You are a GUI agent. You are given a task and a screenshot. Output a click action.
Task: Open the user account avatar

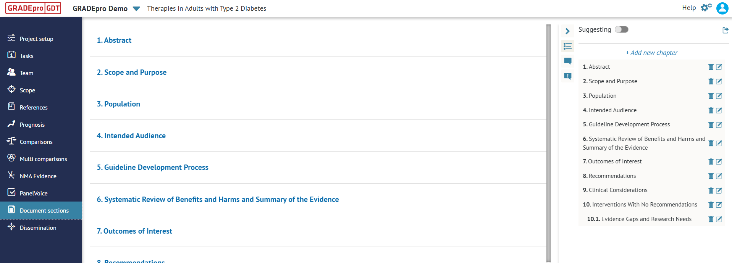[x=722, y=8]
